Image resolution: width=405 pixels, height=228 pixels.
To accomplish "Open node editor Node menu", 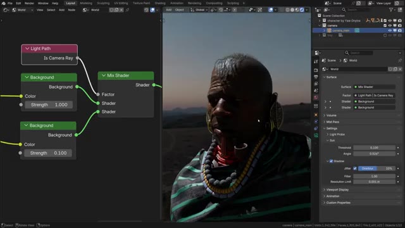I will click(72, 10).
